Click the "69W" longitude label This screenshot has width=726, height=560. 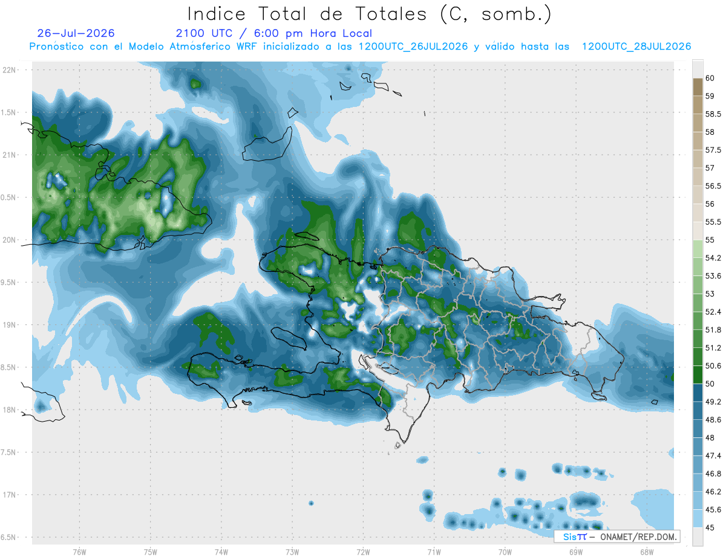click(x=575, y=552)
